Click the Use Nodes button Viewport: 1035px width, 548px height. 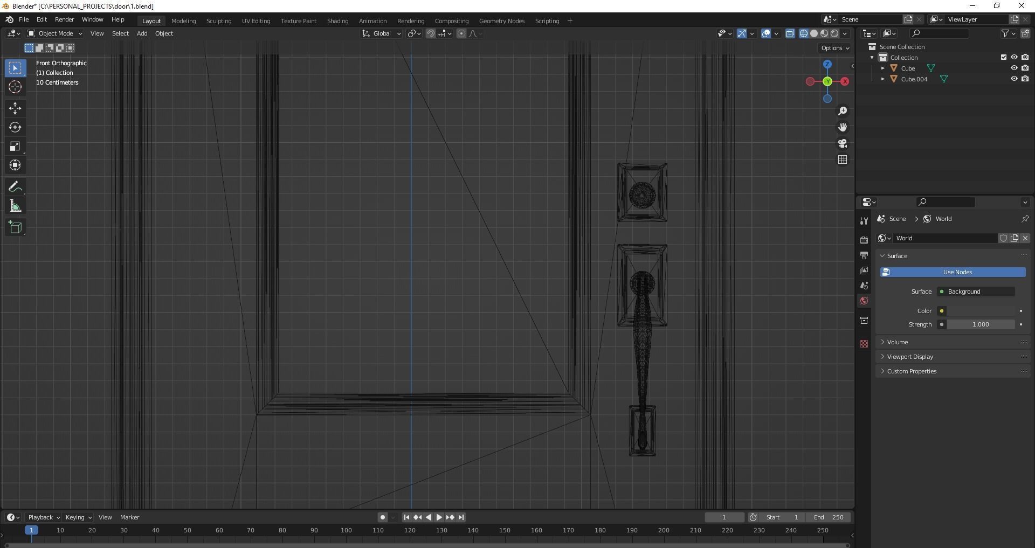(x=953, y=272)
